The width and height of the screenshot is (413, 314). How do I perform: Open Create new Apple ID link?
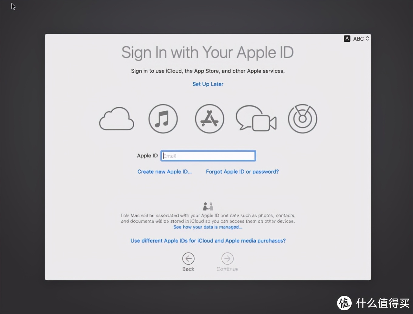click(165, 172)
